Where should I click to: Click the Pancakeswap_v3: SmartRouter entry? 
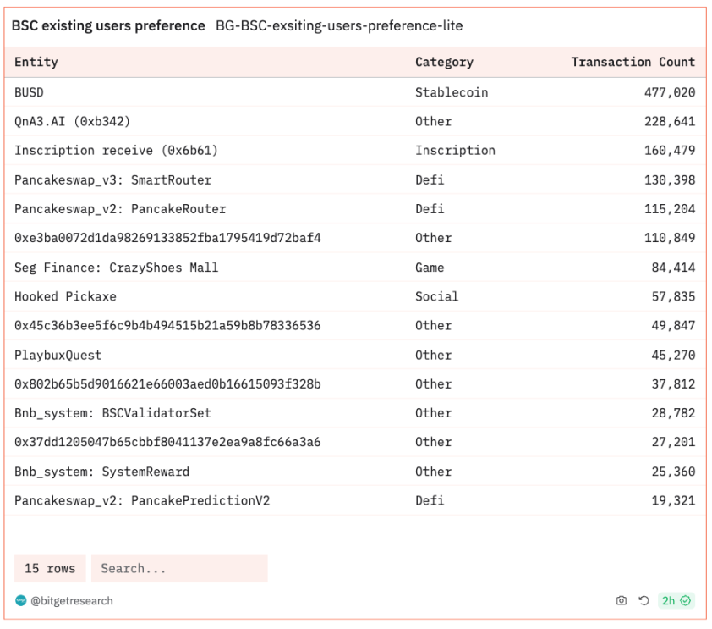pos(112,180)
